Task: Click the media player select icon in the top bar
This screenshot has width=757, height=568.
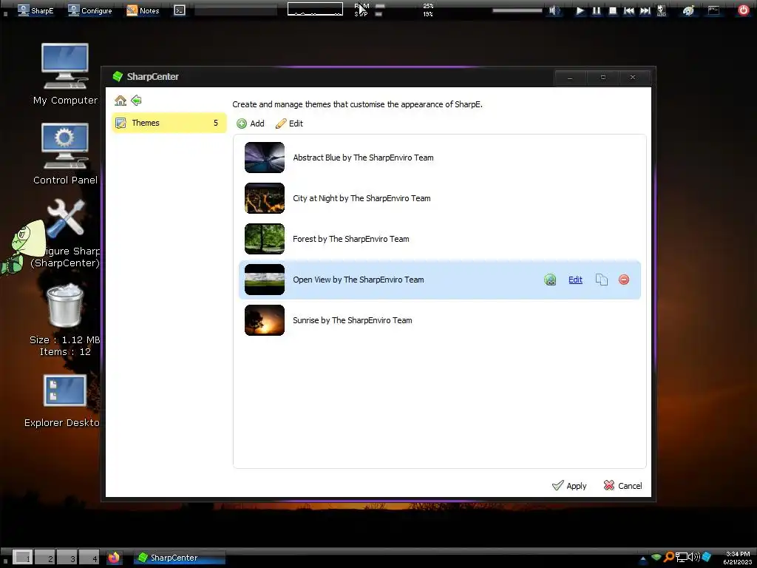Action: click(662, 10)
